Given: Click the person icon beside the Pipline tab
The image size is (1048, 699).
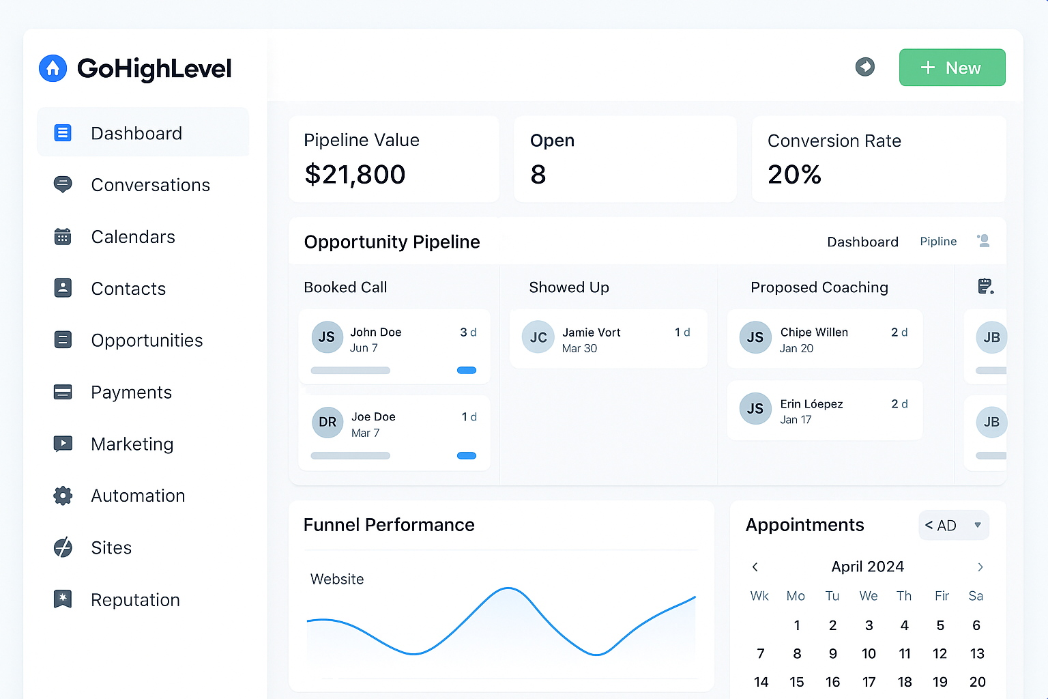Looking at the screenshot, I should click(x=983, y=241).
